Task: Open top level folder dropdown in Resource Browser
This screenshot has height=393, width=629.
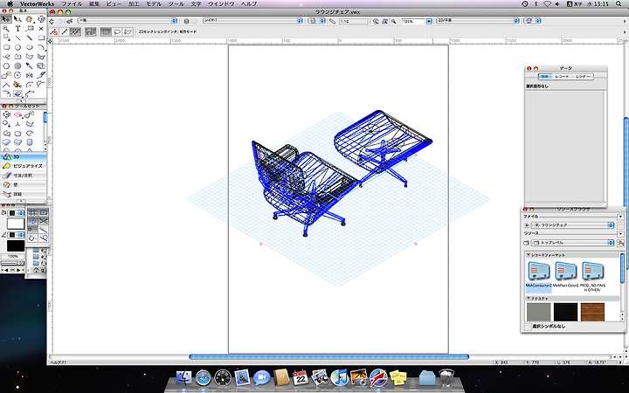Action: click(x=573, y=243)
